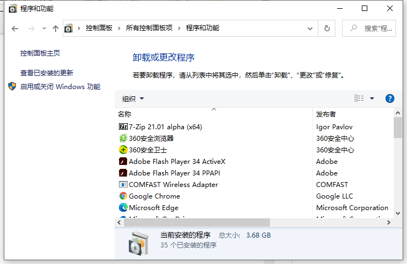Screen dimensions: 407x264
Task: Click the Google Chrome icon
Action: [123, 196]
